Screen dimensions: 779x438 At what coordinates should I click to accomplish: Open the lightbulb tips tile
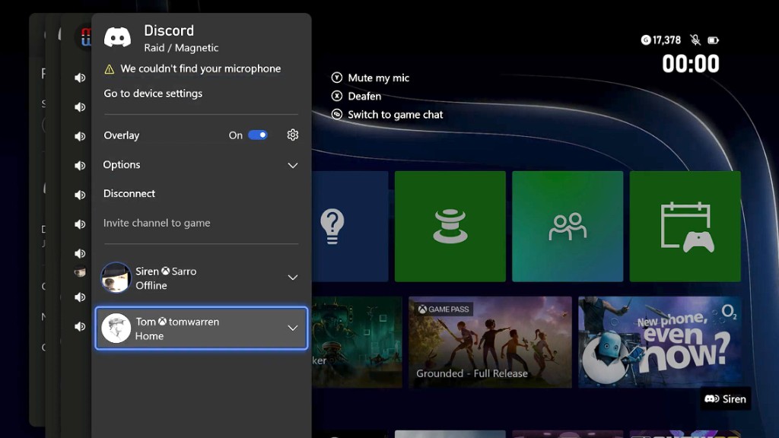[x=350, y=227]
